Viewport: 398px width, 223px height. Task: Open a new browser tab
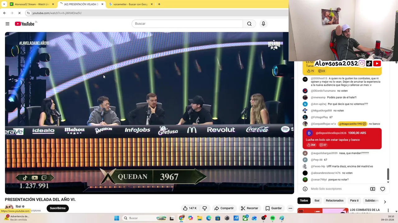(x=159, y=4)
